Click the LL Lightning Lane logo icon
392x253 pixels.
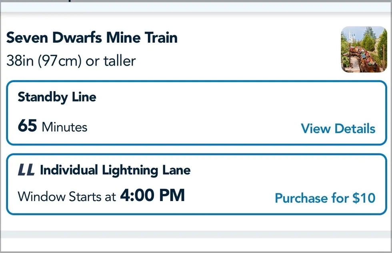[26, 170]
